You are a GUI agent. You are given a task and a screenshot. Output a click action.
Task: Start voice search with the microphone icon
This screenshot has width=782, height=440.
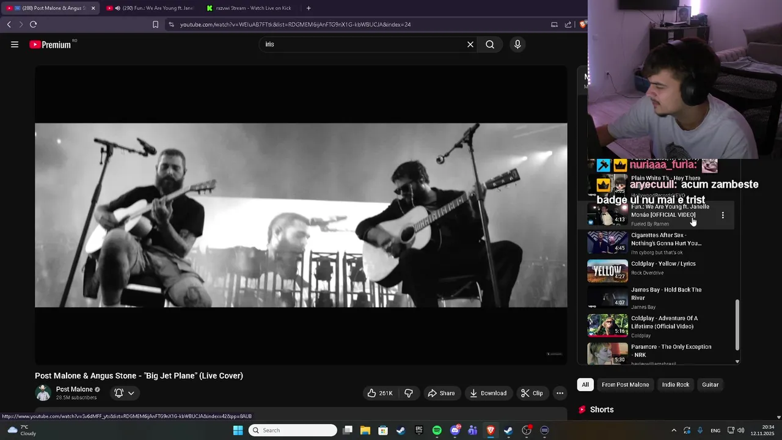tap(517, 45)
